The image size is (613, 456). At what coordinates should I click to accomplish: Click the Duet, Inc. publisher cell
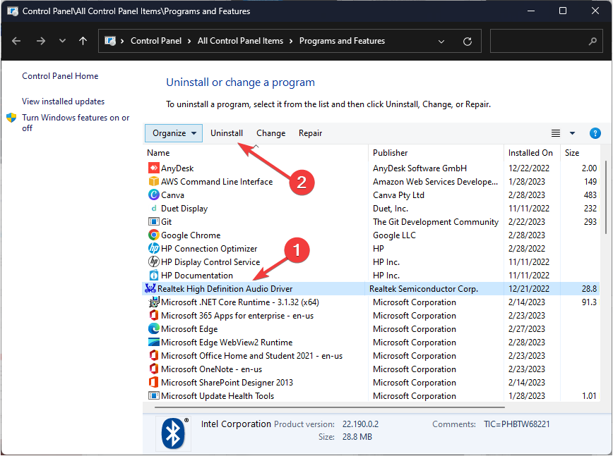click(x=390, y=209)
